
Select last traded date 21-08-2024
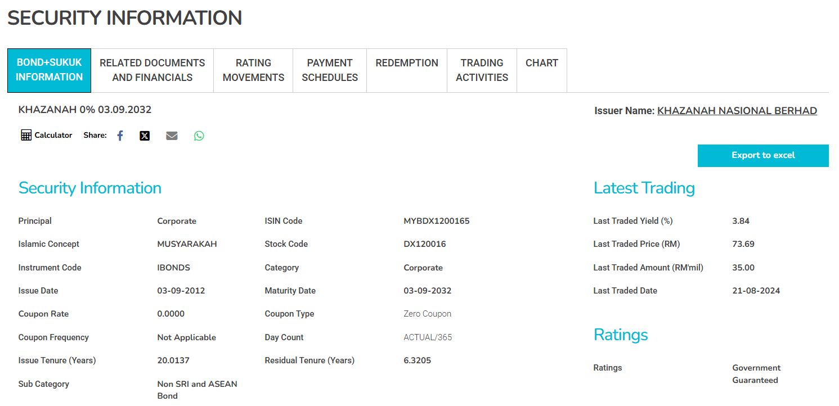[x=756, y=291]
